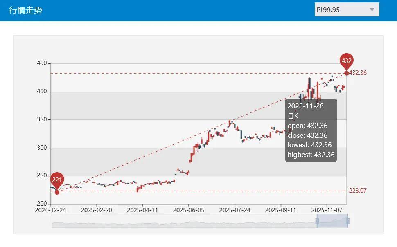Click the 450 price axis label
Screen dimensions: 397x247
(42, 64)
